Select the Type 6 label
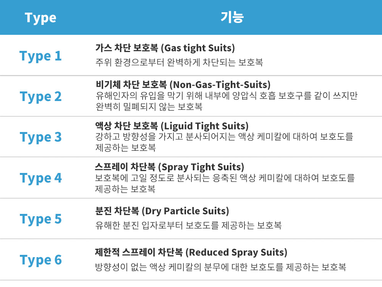The height and width of the screenshot is (287, 382). coord(40,260)
